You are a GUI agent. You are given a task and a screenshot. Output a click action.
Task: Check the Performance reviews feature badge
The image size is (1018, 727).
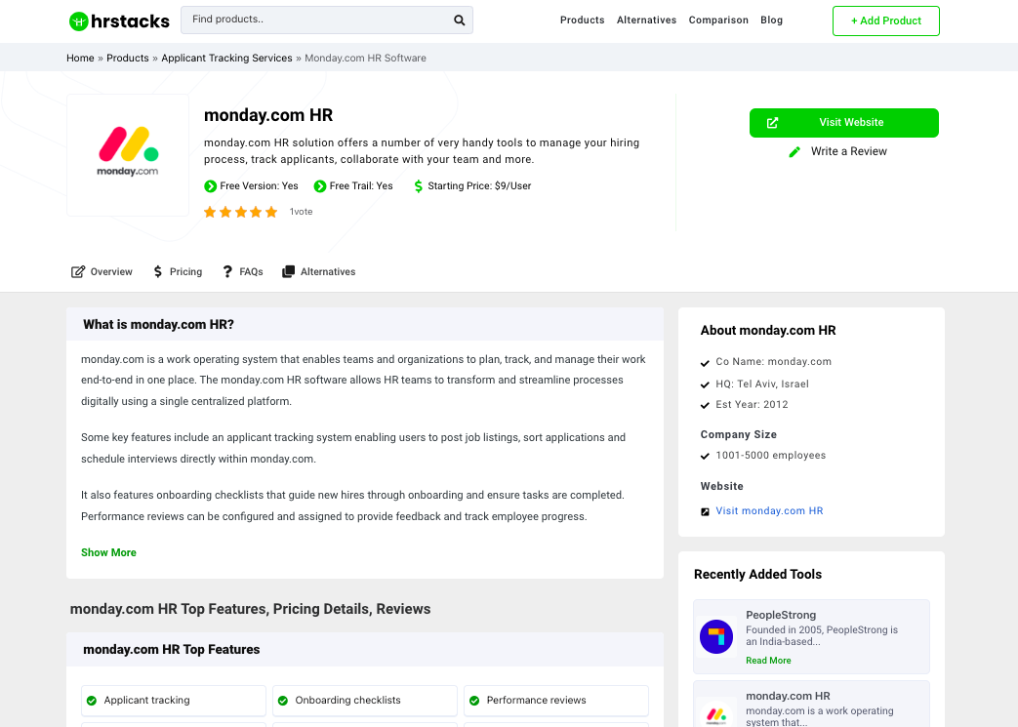click(475, 701)
